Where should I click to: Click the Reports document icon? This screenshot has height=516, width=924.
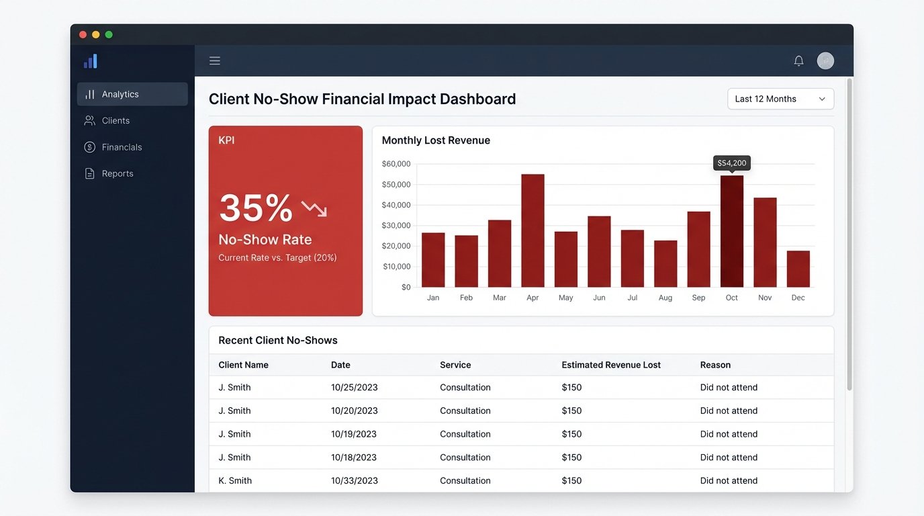[x=89, y=173]
